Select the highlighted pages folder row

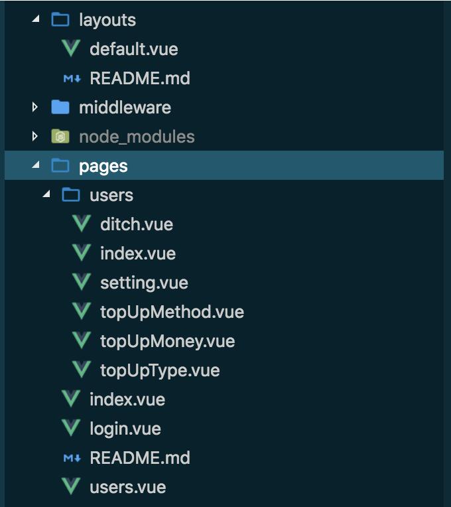(103, 166)
